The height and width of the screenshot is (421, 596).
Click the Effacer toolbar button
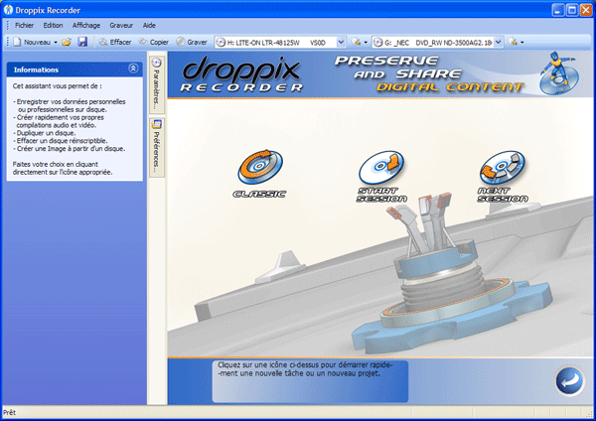pyautogui.click(x=115, y=42)
